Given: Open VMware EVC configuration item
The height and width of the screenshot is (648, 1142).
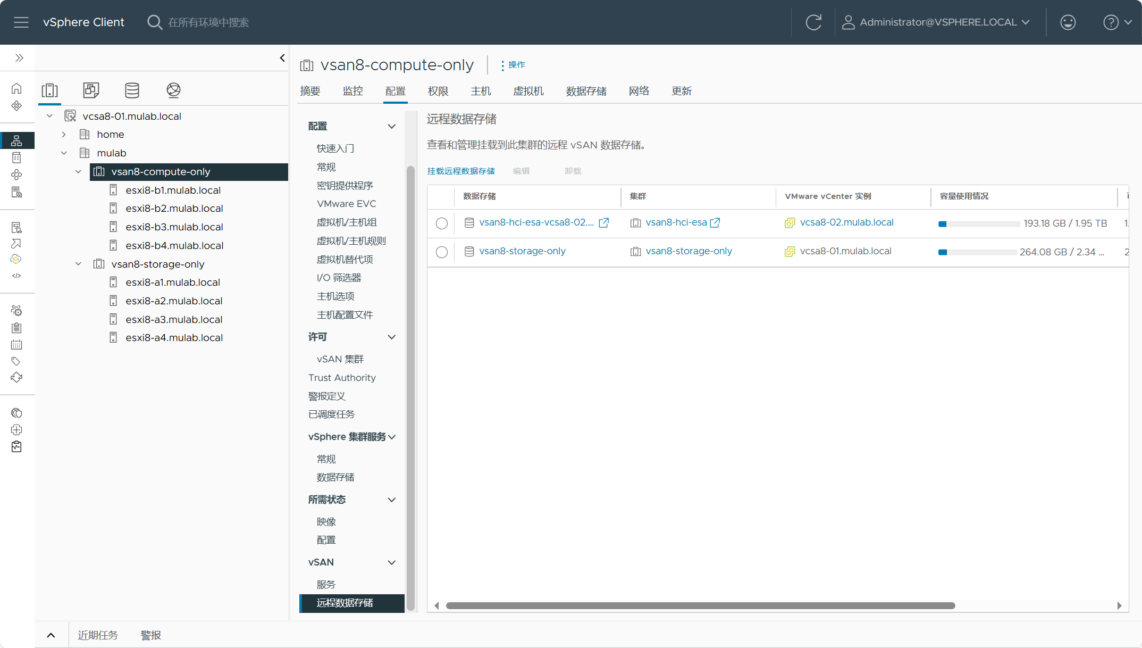Looking at the screenshot, I should point(347,204).
